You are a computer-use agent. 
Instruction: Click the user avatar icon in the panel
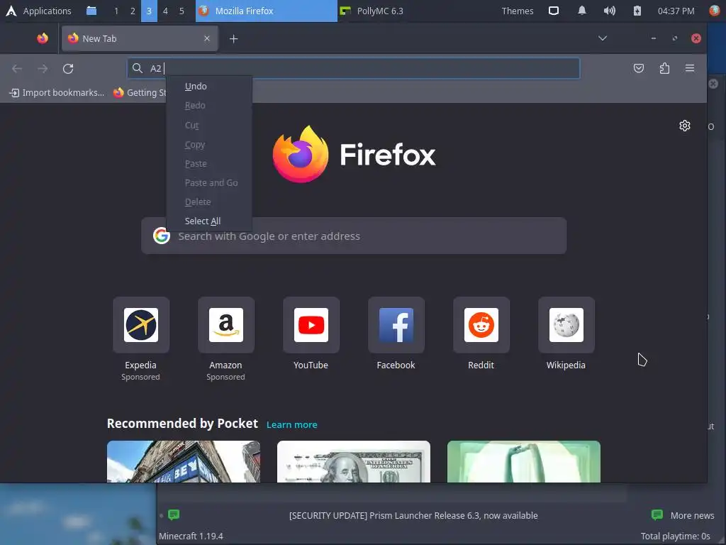(x=715, y=11)
